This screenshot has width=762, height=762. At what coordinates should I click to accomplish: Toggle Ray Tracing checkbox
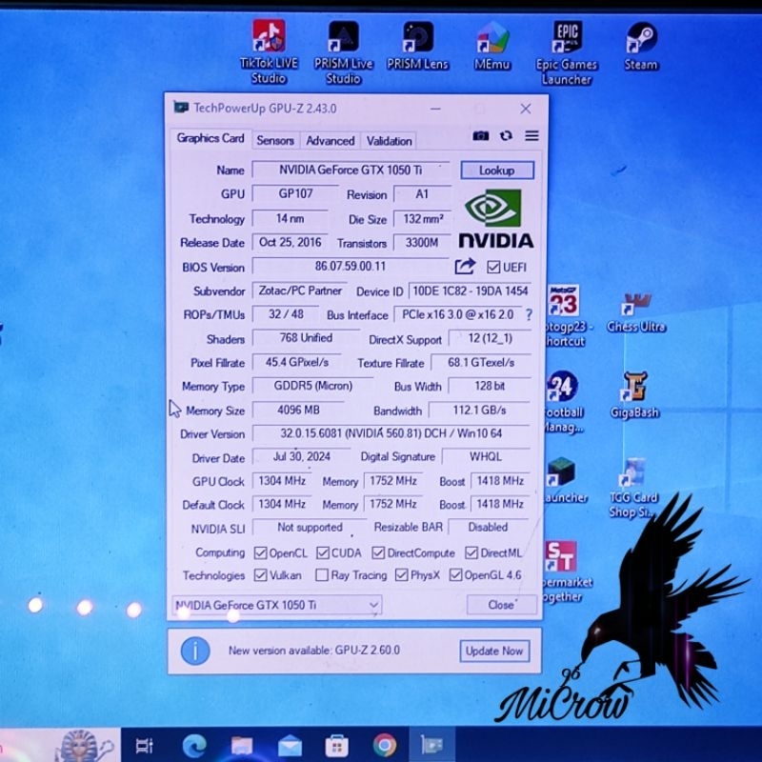(x=322, y=575)
